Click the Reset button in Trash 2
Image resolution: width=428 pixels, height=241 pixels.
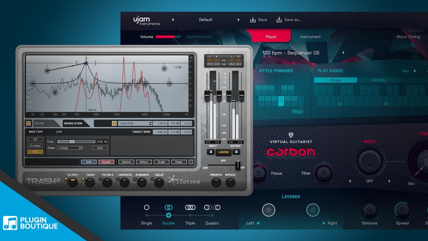point(179,162)
